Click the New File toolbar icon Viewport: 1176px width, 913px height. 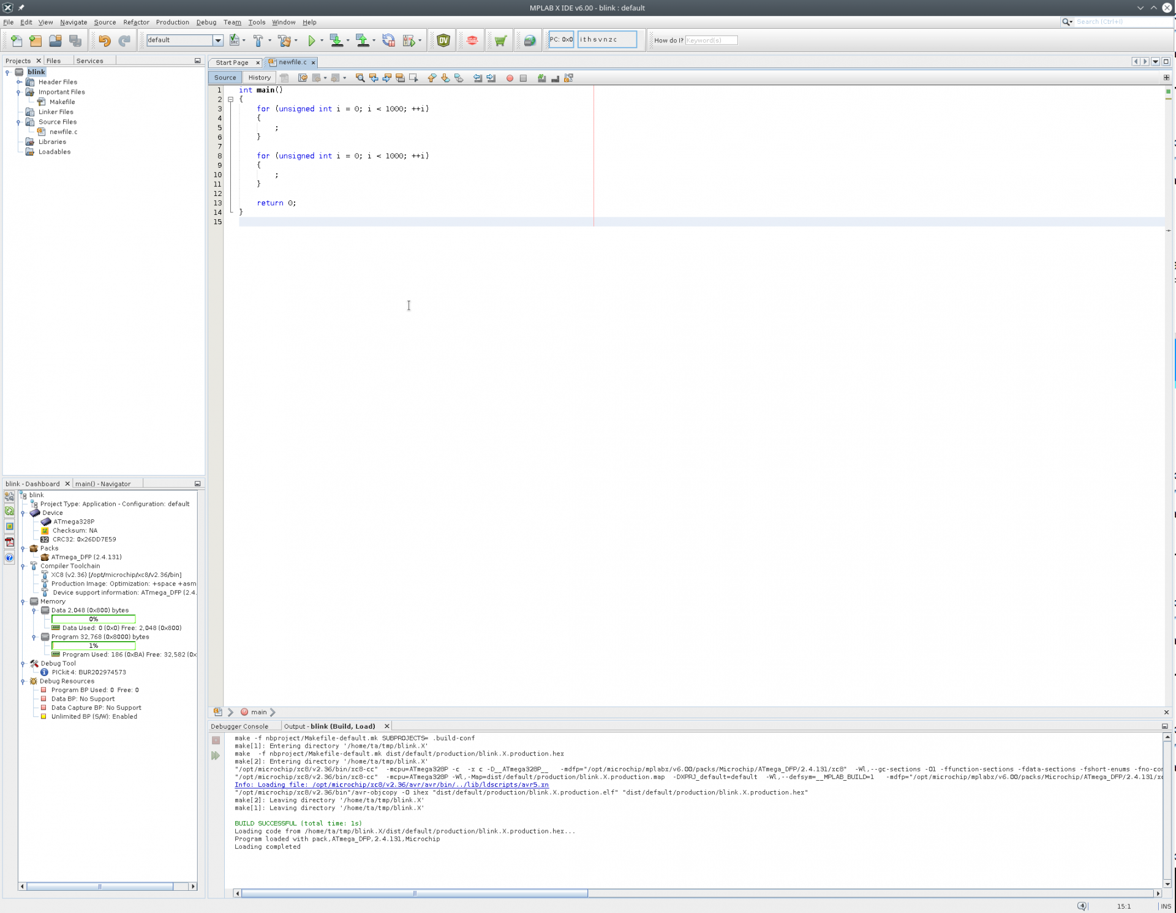click(17, 40)
